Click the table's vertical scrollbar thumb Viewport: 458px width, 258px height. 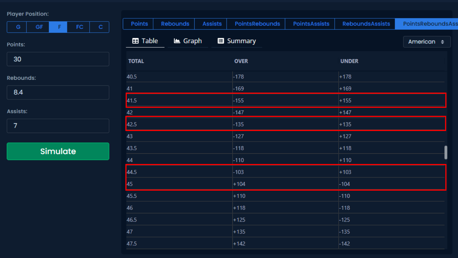tap(446, 153)
